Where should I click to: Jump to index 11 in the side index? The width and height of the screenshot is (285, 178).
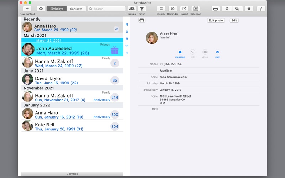(x=127, y=46)
